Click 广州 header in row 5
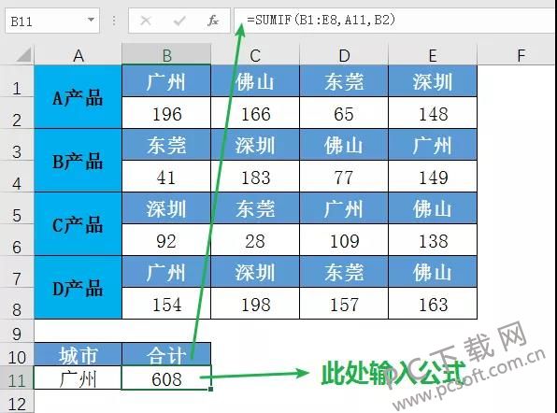 (344, 208)
